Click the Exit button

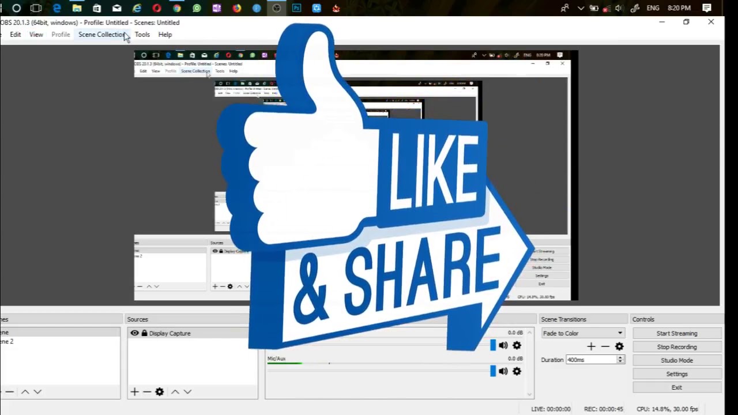pos(677,387)
